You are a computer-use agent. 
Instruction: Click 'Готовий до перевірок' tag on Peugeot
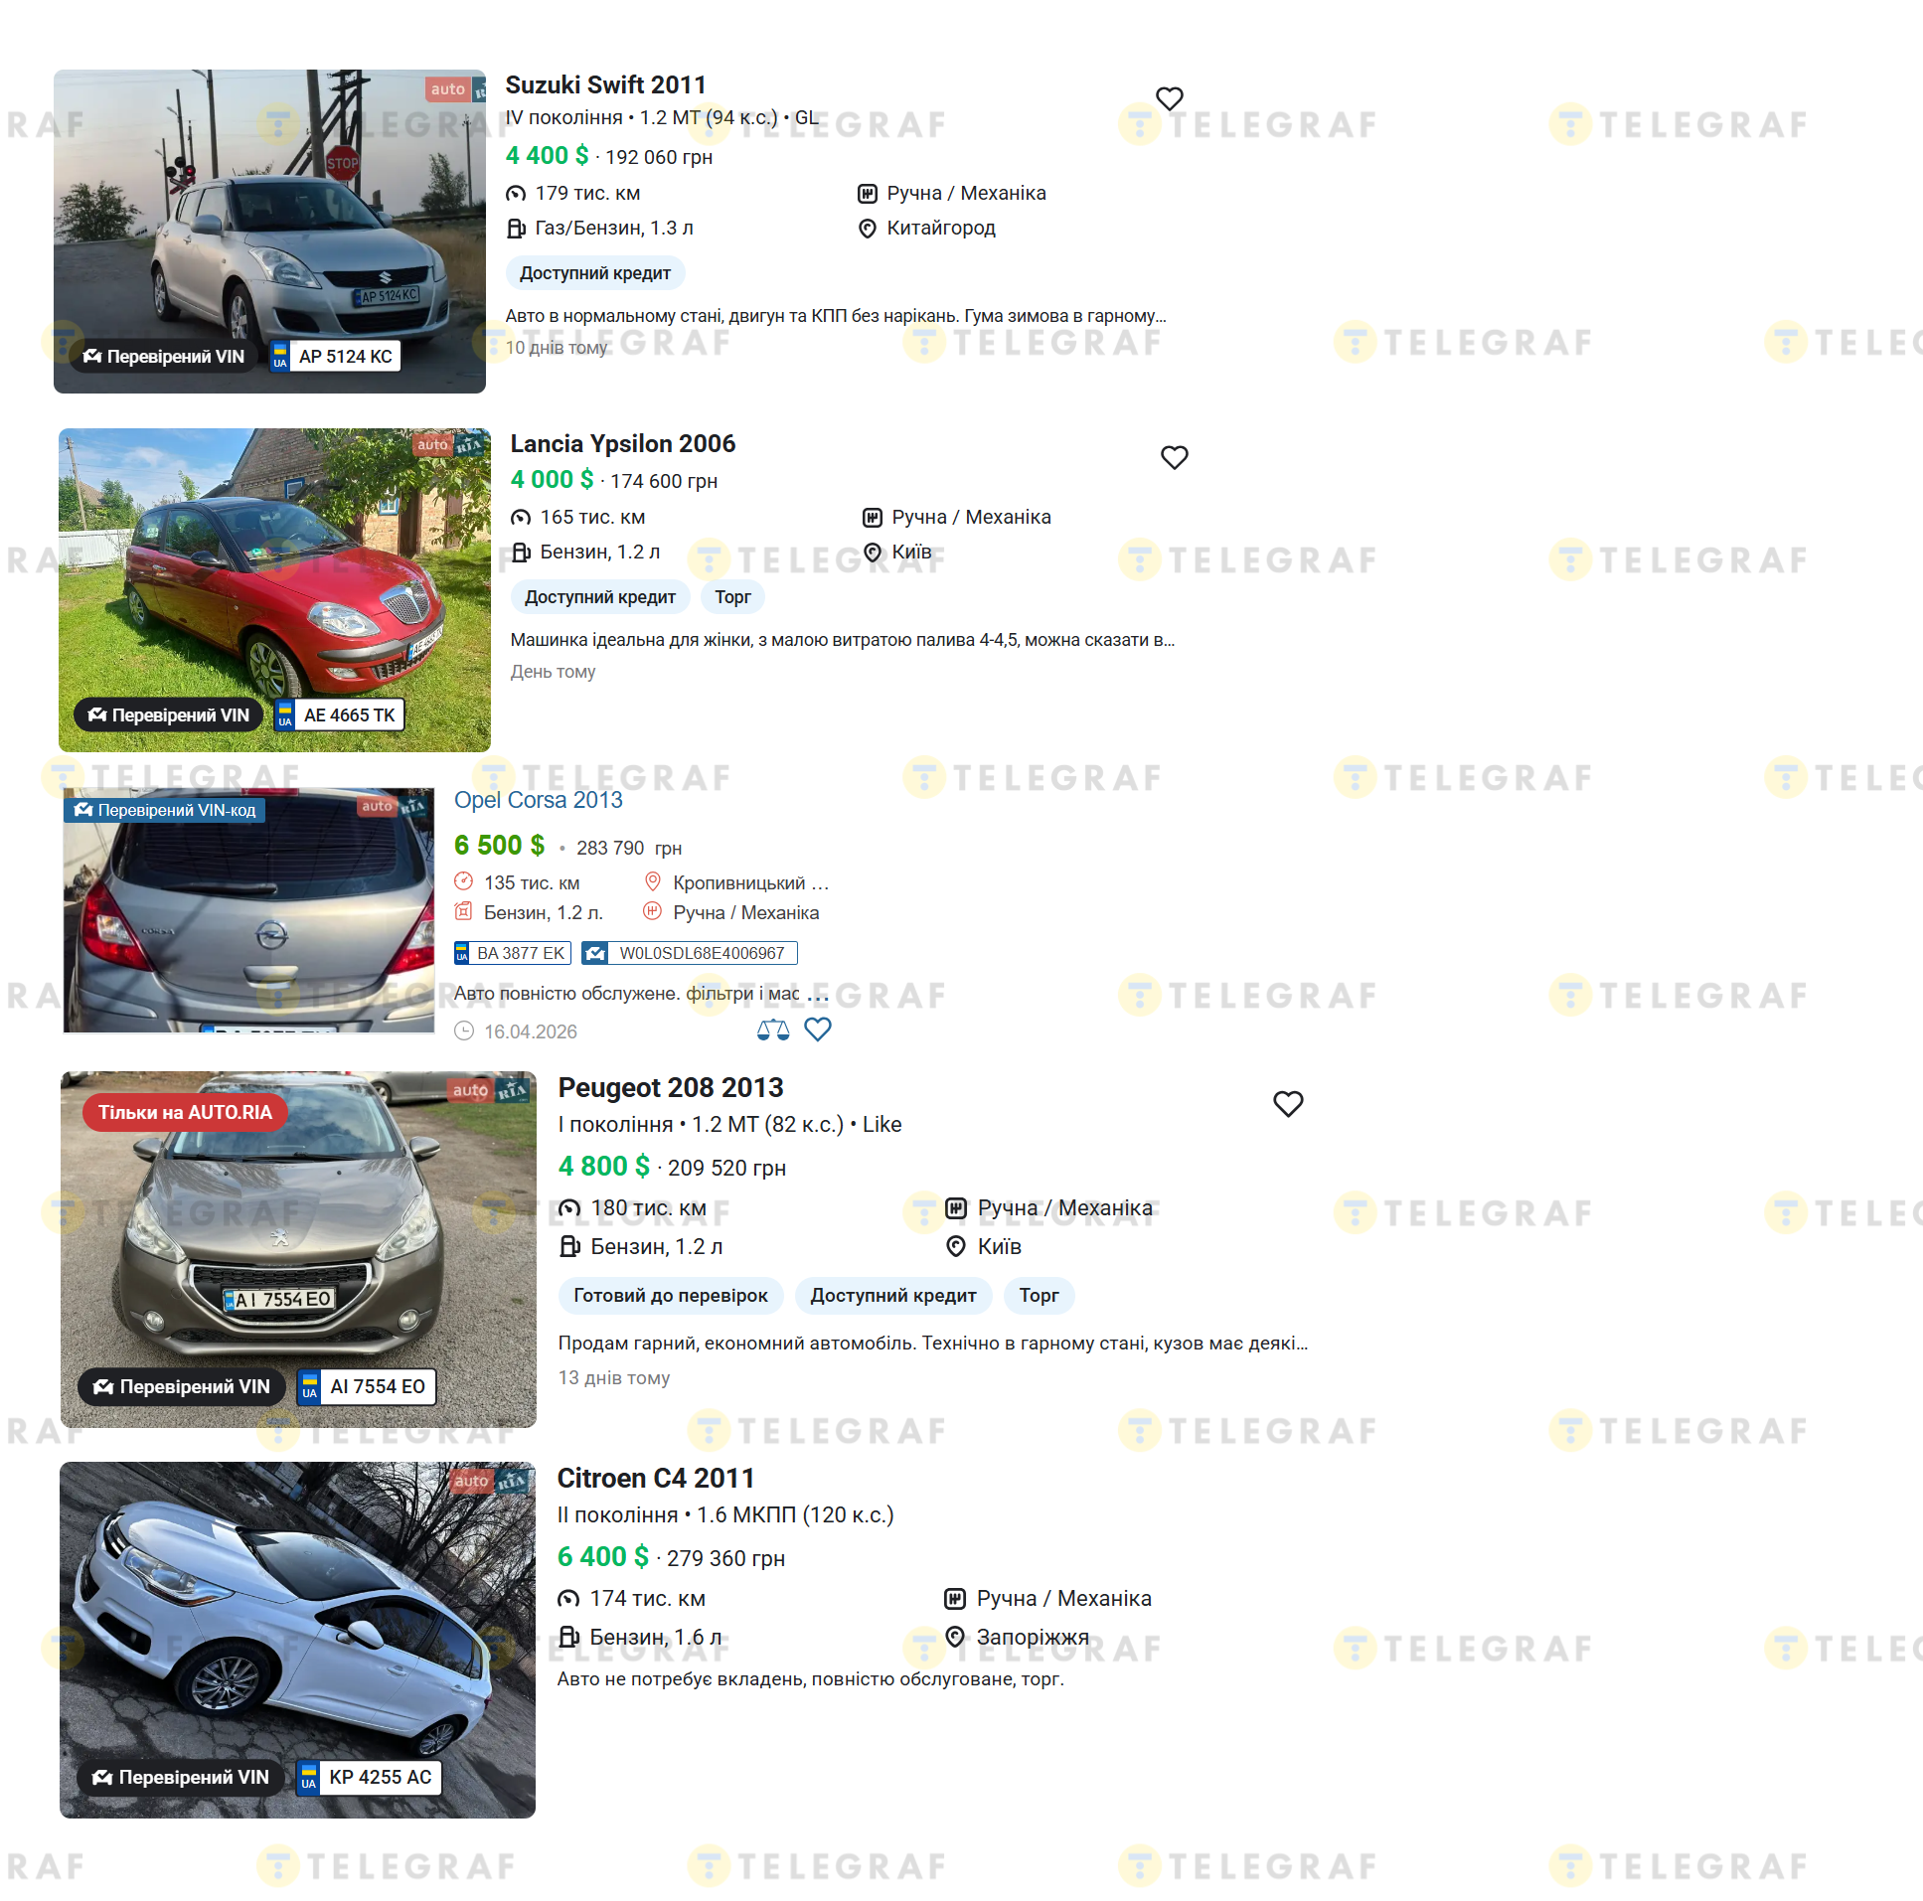(670, 1294)
